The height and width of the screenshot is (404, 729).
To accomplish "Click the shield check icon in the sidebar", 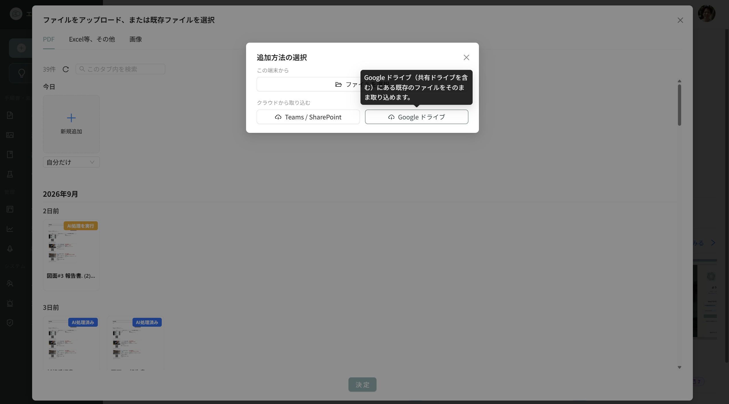I will tap(10, 323).
